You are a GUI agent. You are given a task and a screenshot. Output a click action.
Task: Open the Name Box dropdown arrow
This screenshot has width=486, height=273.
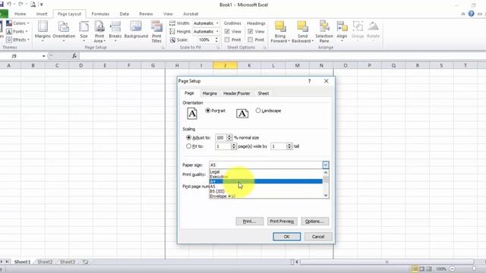click(44, 56)
